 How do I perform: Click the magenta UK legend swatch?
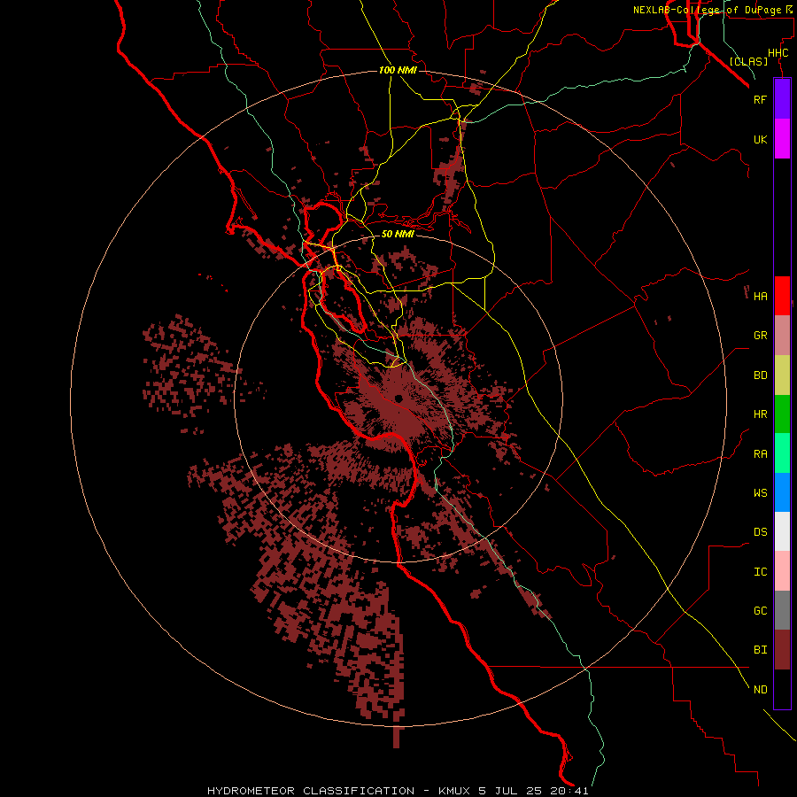(x=782, y=139)
